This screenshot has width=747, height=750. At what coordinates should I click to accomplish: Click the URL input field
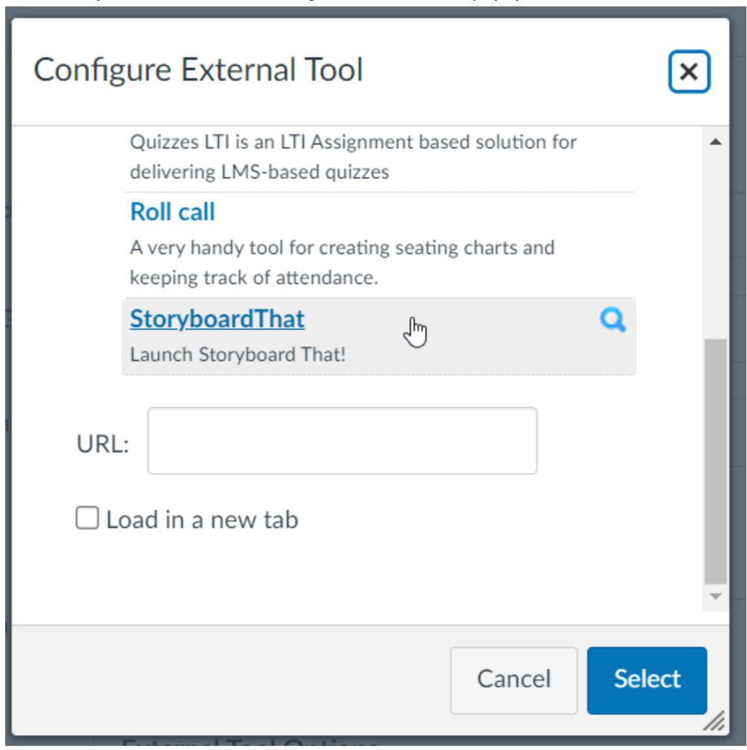[342, 440]
